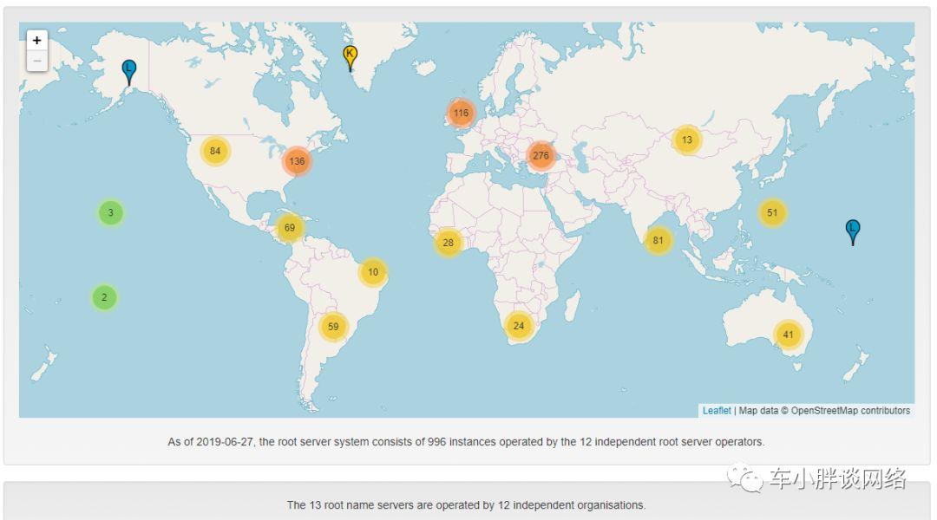Open the 116 cluster over the UK
This screenshot has width=937, height=520.
click(x=461, y=113)
